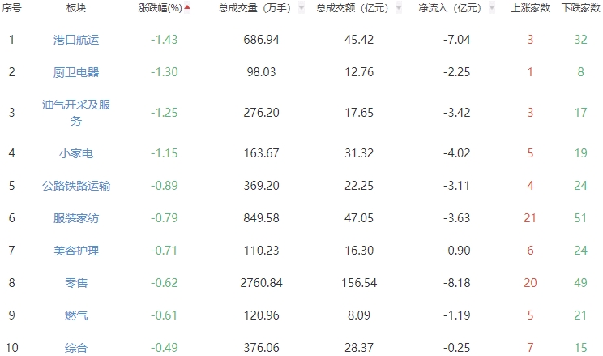Open the 服装家纺 sector link
Image resolution: width=603 pixels, height=356 pixels.
(x=76, y=218)
